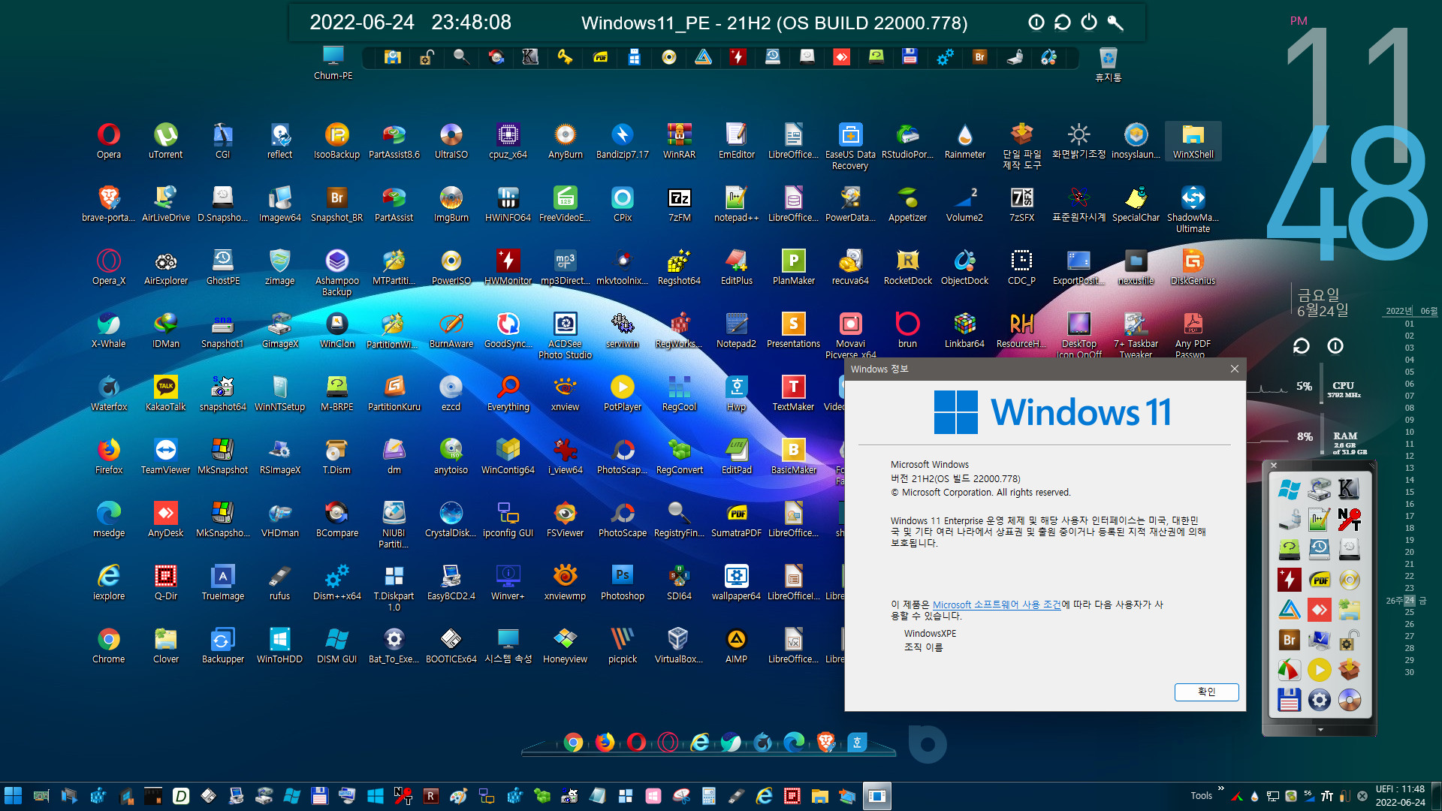
Task: Open TeamViewer from the desktop
Action: click(166, 457)
